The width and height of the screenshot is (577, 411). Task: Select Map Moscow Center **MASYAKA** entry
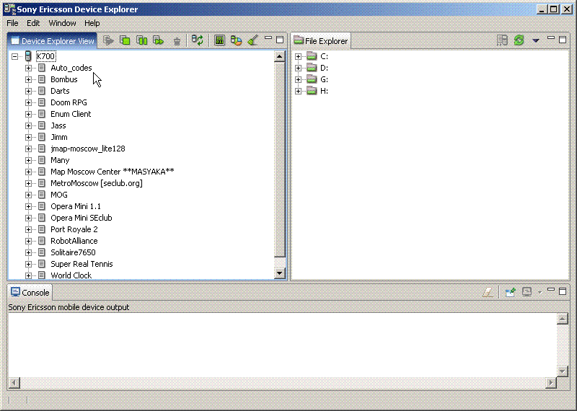(x=113, y=172)
